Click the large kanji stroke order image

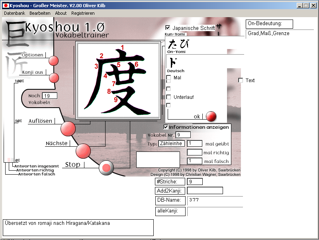tap(116, 81)
